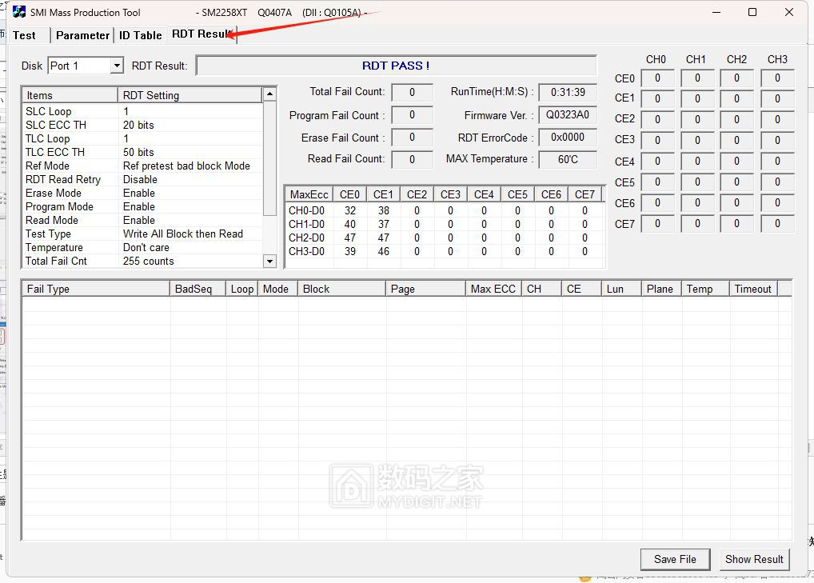Screen dimensions: 814x583
Task: Click the RDT ErrorCode value 0x0000
Action: [568, 137]
